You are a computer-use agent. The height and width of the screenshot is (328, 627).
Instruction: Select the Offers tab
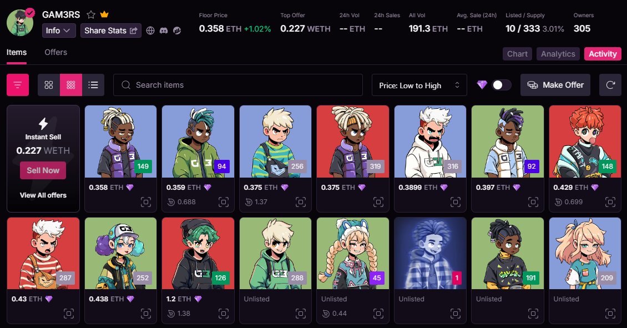click(55, 52)
